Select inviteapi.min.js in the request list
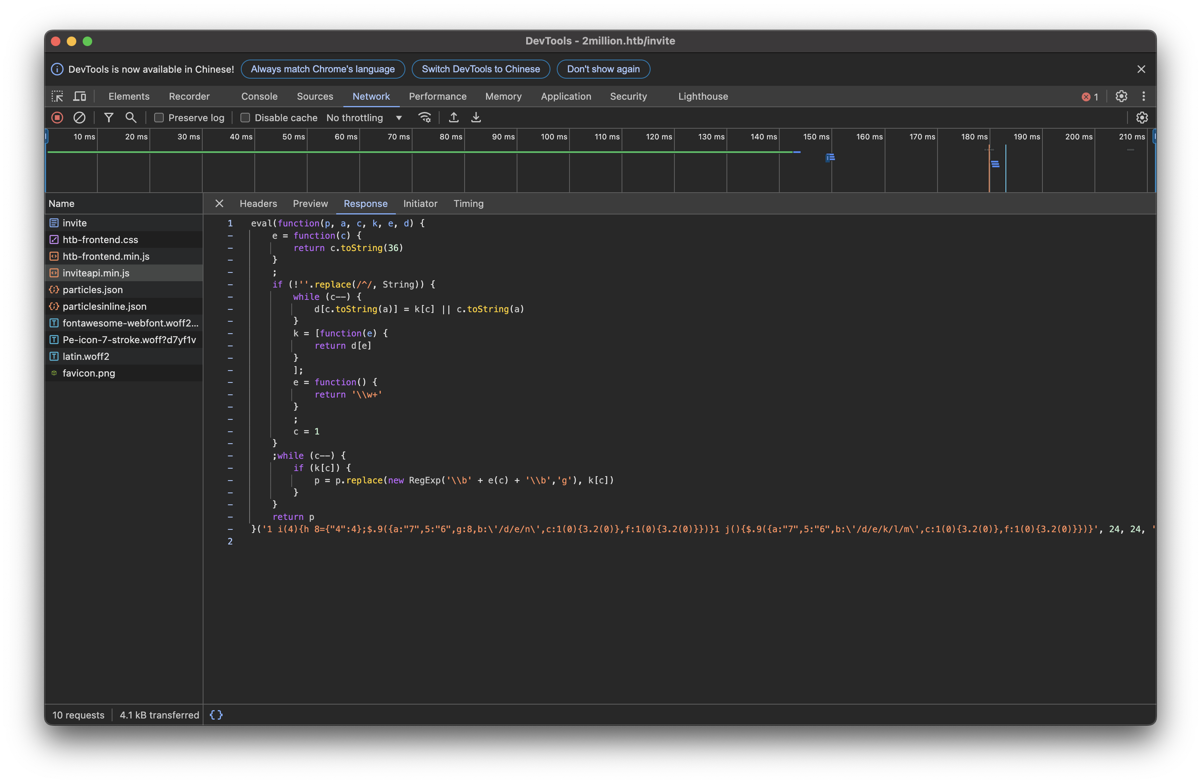 coord(95,273)
